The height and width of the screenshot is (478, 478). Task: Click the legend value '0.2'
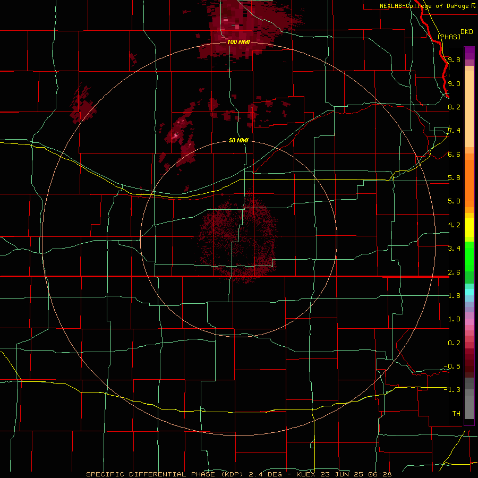pos(454,343)
